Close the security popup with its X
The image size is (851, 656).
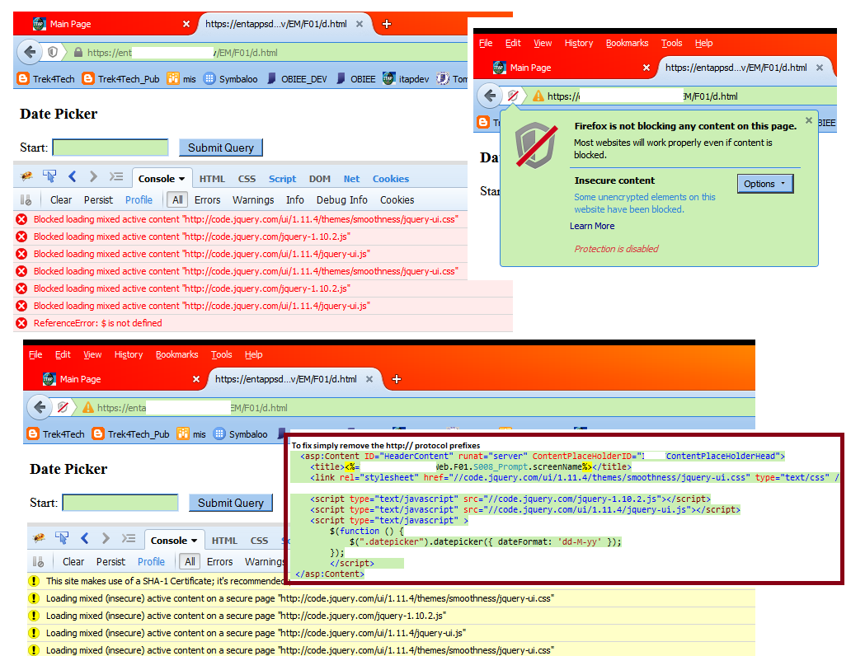[x=809, y=120]
